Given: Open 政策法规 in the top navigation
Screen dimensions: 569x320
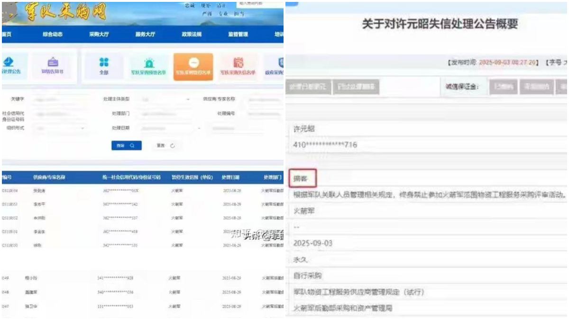Looking at the screenshot, I should pos(191,35).
